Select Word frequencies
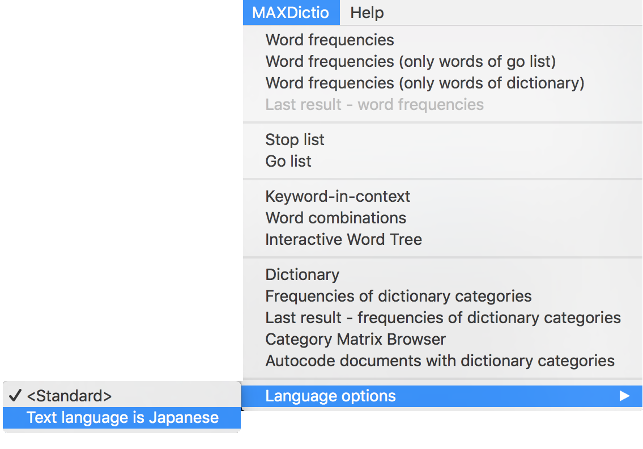The height and width of the screenshot is (449, 643). (x=442, y=40)
